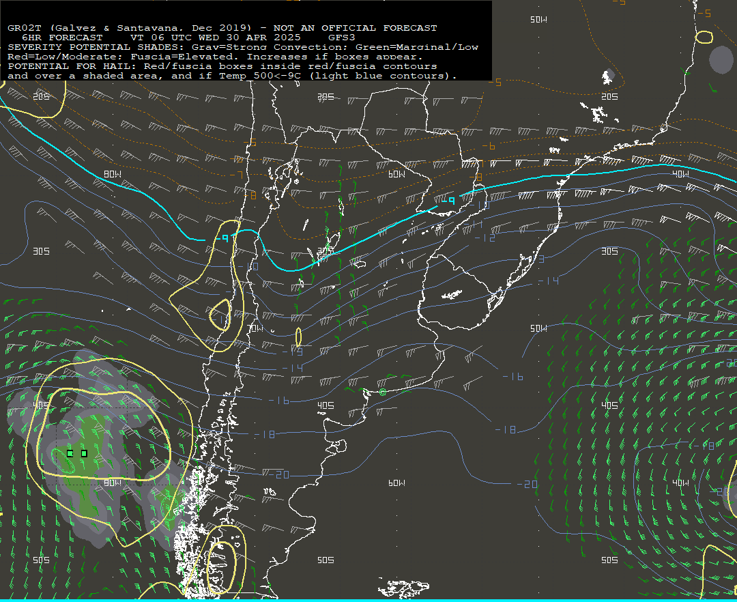Click "SEVERITY POTENTIAL SHADES:" legend heading
The width and height of the screenshot is (737, 602).
tap(96, 47)
